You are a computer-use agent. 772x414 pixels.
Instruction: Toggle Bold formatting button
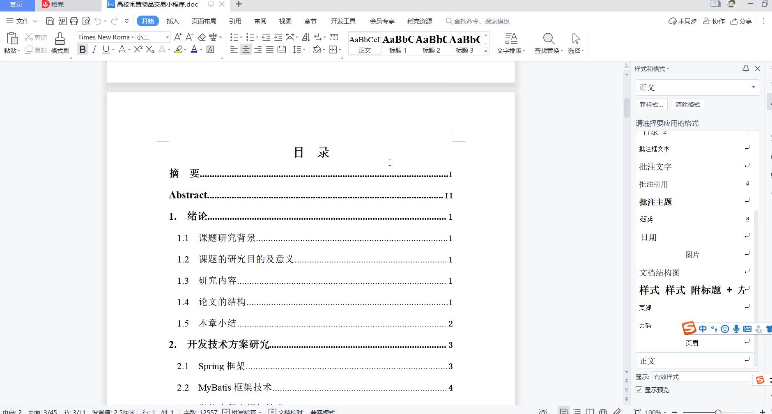point(83,50)
